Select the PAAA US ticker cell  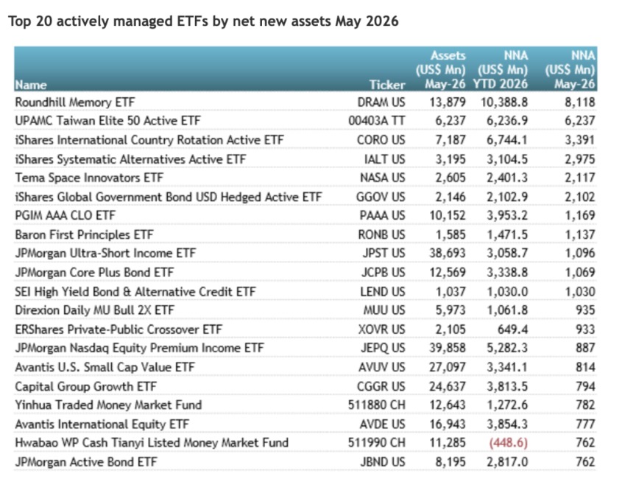coord(382,215)
